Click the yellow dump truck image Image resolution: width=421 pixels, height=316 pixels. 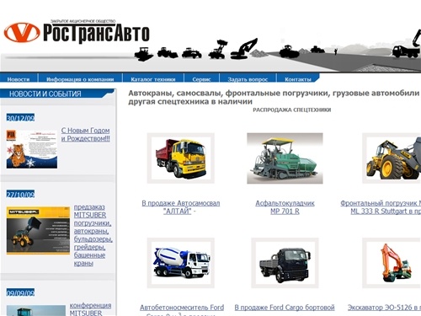click(x=181, y=158)
